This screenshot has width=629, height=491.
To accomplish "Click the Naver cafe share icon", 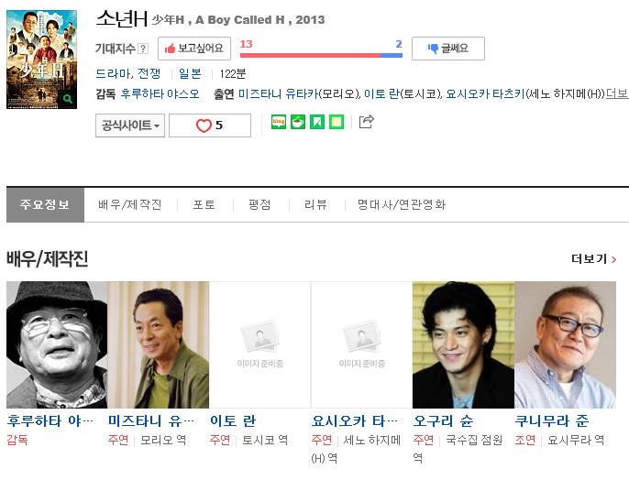I will [x=298, y=122].
